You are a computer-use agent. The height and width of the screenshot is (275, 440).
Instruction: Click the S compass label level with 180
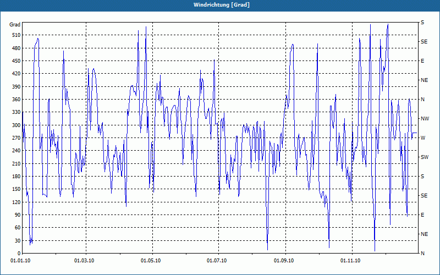coord(422,177)
